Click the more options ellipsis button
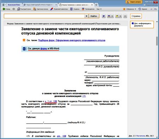159x139 pixels. 125,16
